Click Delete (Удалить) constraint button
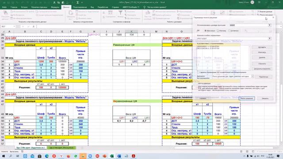The height and width of the screenshot is (159, 283). pos(262,57)
